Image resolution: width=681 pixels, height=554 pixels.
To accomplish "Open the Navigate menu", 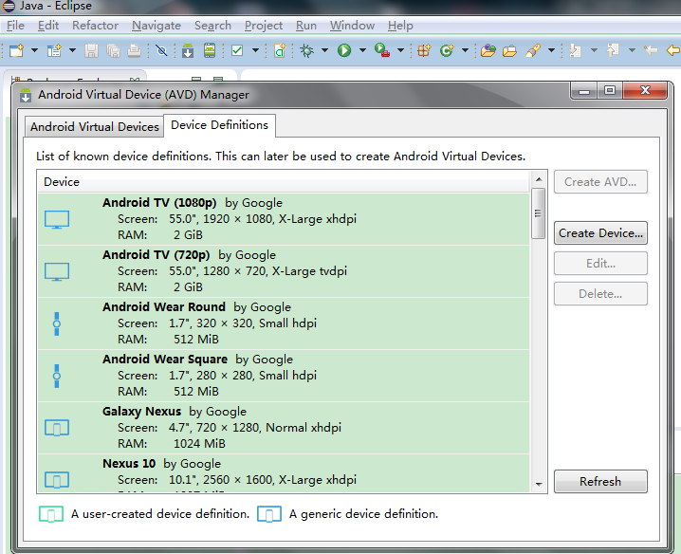I will pos(156,26).
